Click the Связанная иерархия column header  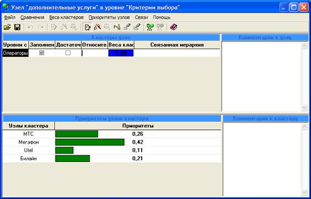[177, 45]
